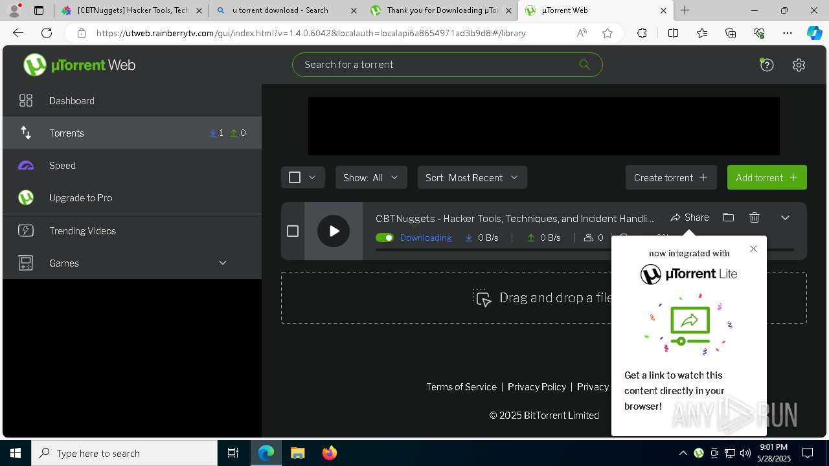The height and width of the screenshot is (466, 829).
Task: Open the Dashboard sidebar item
Action: (132, 100)
